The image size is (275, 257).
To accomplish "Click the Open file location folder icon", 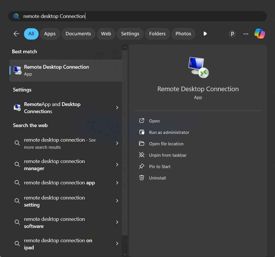I will (x=142, y=144).
